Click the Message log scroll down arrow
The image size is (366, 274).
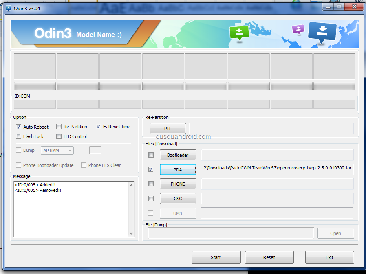click(131, 233)
